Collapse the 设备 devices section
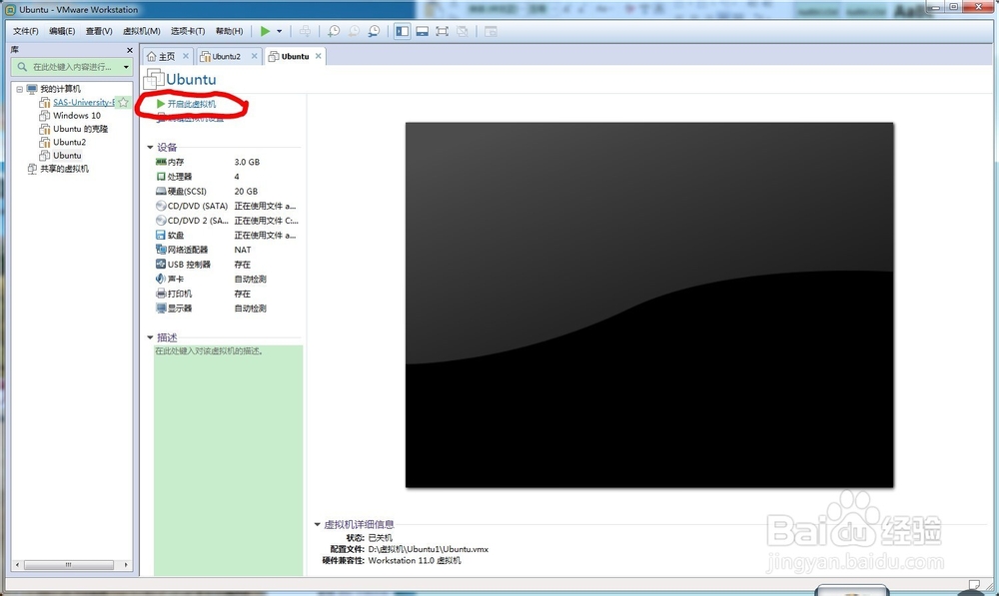Image resolution: width=999 pixels, height=596 pixels. click(x=151, y=147)
